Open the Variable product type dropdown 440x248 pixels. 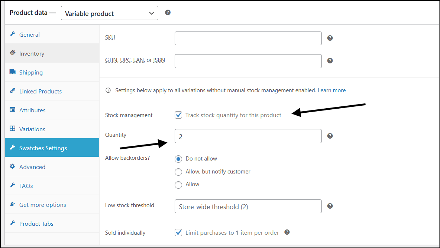click(109, 13)
